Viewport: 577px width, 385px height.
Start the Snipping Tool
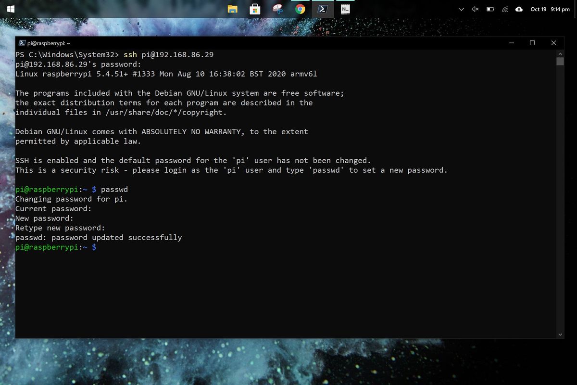(278, 9)
